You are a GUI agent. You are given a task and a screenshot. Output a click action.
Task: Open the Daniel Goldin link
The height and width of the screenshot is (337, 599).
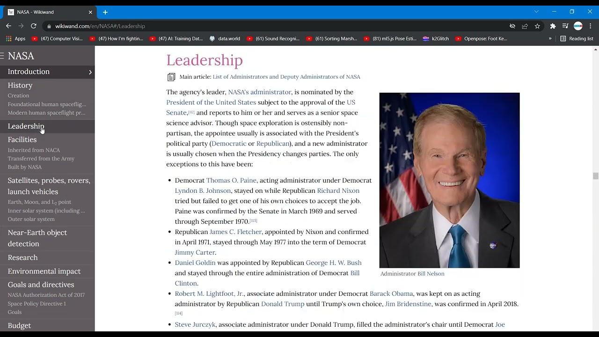(195, 263)
